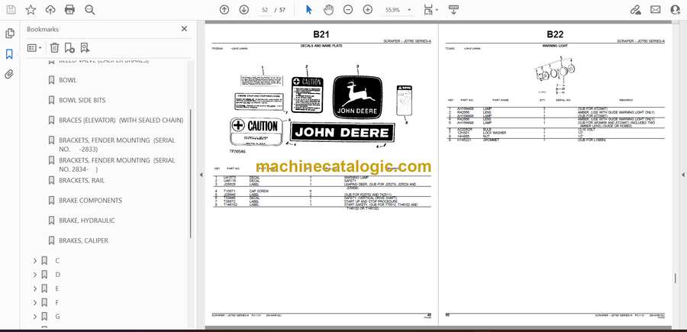Click the JOHN DEERE name plate illustration
The height and width of the screenshot is (332, 687).
tap(343, 133)
